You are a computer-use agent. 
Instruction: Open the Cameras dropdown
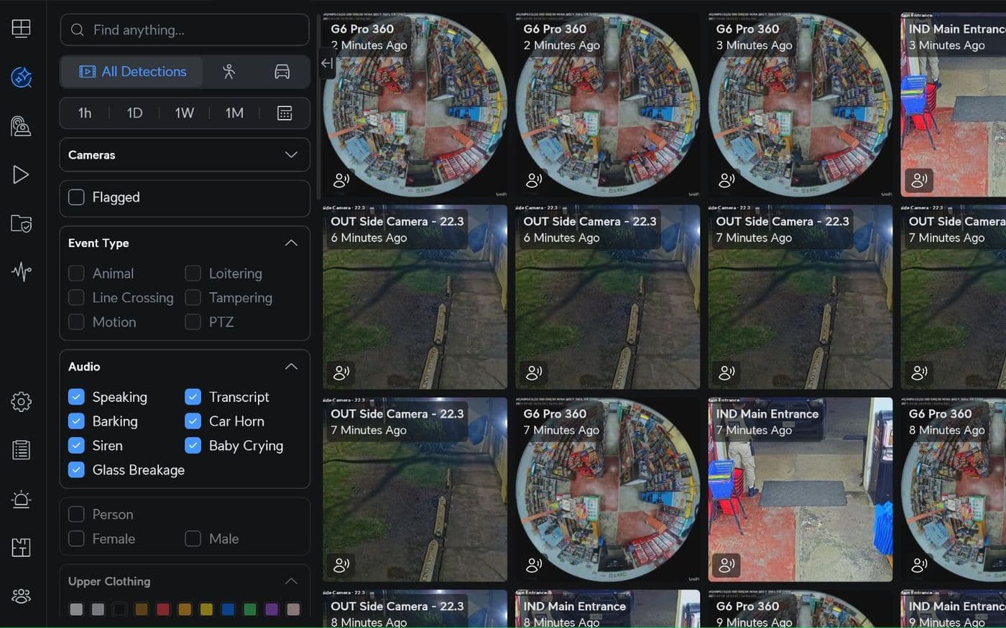coord(185,155)
